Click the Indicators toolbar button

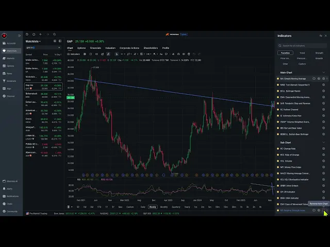[x=73, y=54]
